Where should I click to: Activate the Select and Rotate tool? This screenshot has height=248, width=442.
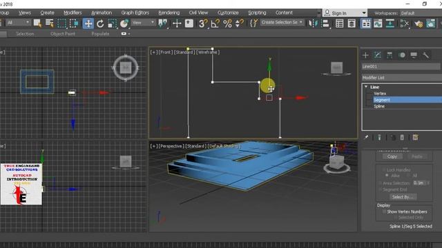[x=100, y=23]
